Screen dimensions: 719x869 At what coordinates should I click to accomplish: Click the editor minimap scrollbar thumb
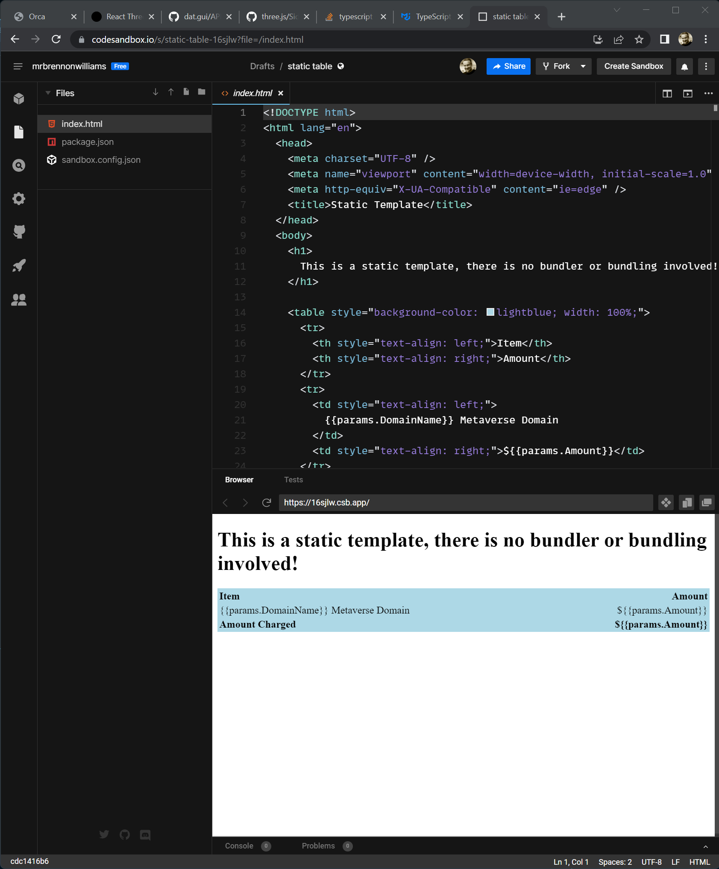click(715, 108)
